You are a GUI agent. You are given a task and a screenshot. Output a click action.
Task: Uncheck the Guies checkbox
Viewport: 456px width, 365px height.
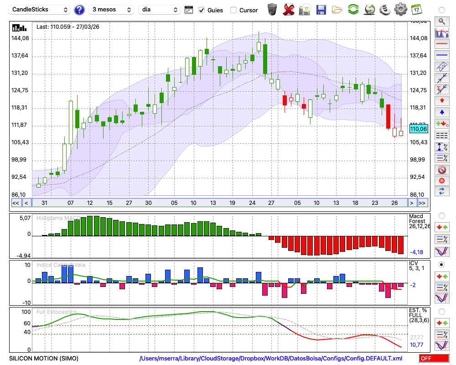coord(202,10)
